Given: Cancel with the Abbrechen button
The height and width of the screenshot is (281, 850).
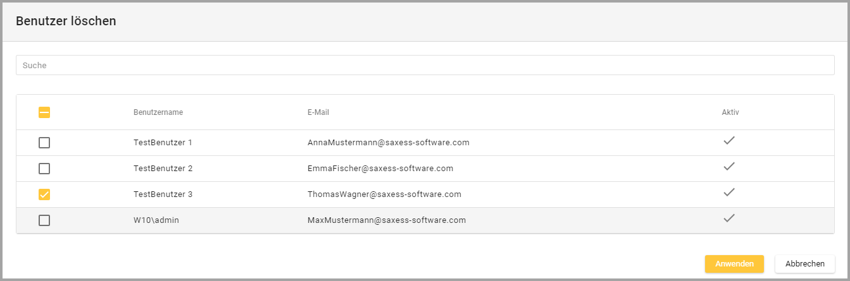Looking at the screenshot, I should [804, 264].
